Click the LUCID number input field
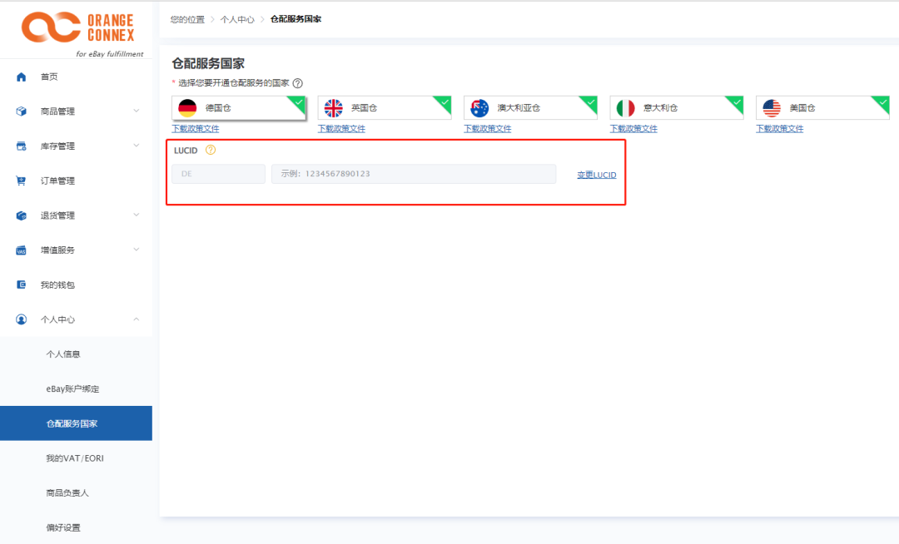Image resolution: width=899 pixels, height=544 pixels. [413, 174]
